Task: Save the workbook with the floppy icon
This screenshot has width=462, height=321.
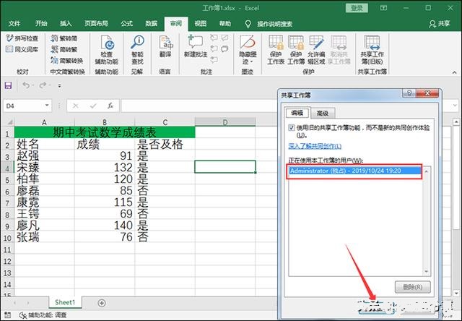Action: pyautogui.click(x=8, y=85)
